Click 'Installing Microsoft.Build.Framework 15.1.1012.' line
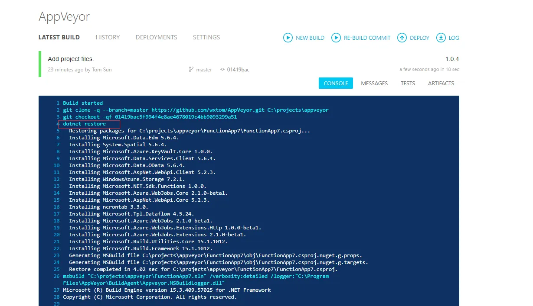Viewport: 533px width, 306px height. point(141,248)
